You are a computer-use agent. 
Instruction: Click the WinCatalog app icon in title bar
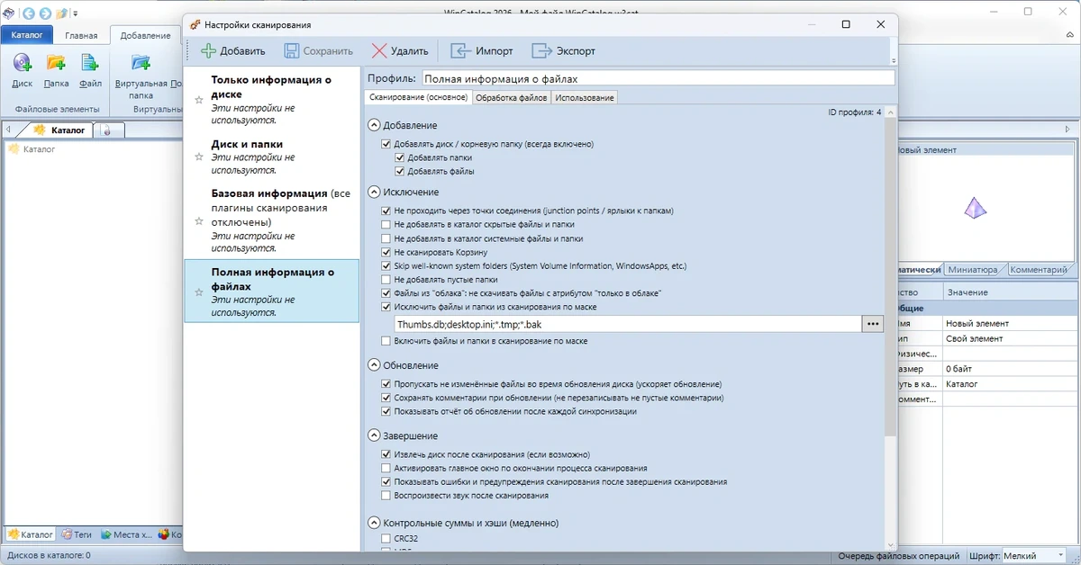pos(9,13)
